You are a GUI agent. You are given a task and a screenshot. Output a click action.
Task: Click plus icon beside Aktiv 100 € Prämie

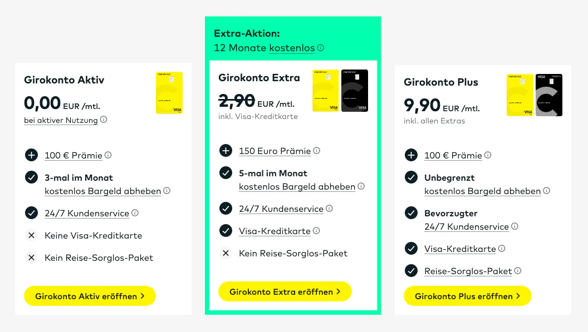tap(32, 155)
